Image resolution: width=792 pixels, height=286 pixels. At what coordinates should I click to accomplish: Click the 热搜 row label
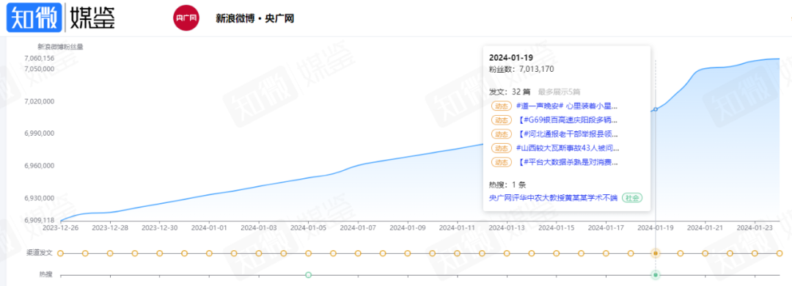[46, 274]
